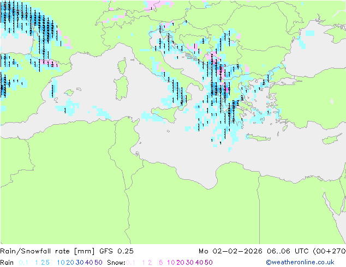Open the weatheronline.co.uk copyright link

[x=300, y=262]
